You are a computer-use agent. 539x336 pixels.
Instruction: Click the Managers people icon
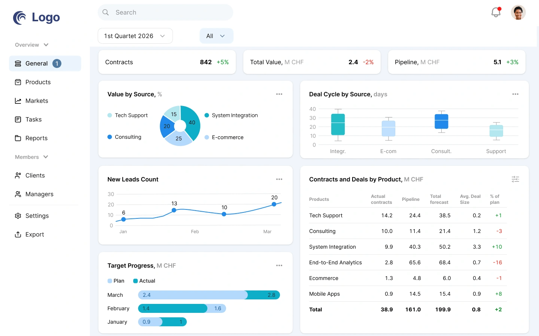tap(18, 194)
